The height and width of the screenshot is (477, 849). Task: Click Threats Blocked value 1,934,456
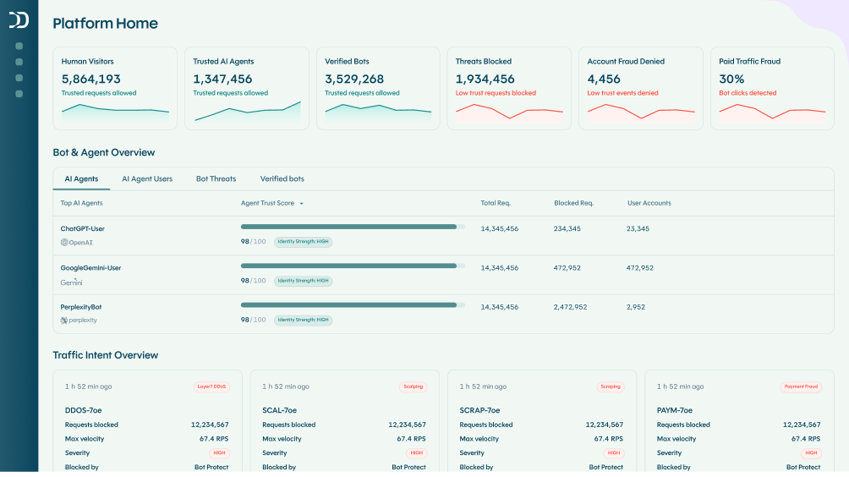(485, 79)
